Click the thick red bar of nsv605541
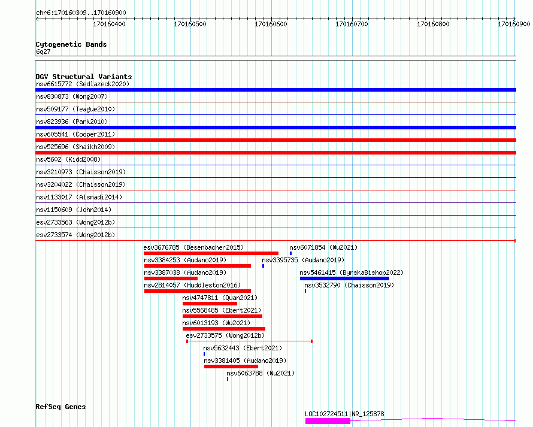Image resolution: width=533 pixels, height=427 pixels. click(275, 140)
